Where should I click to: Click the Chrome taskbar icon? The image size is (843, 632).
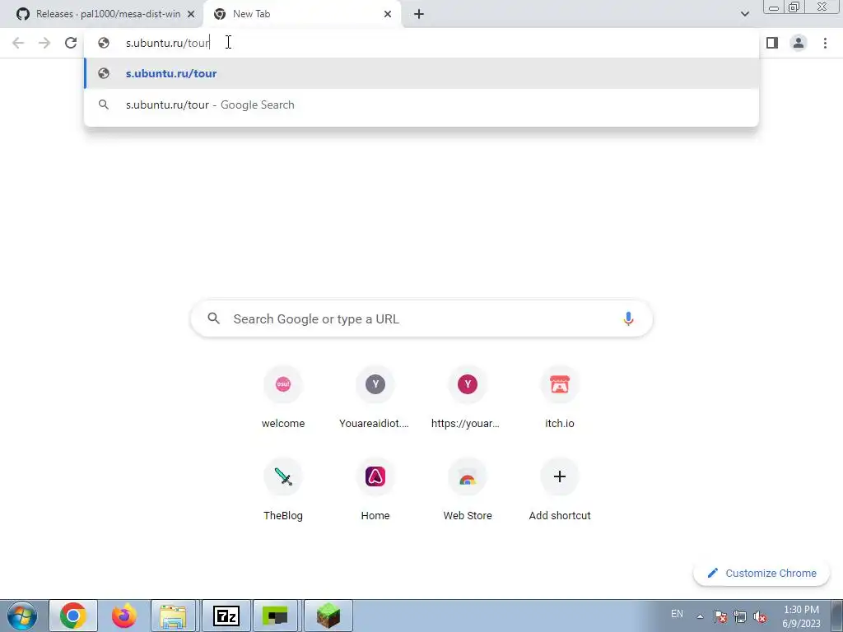click(73, 616)
